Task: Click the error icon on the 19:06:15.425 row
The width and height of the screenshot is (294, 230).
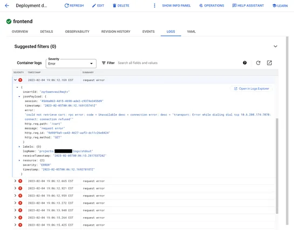Action: point(20,225)
